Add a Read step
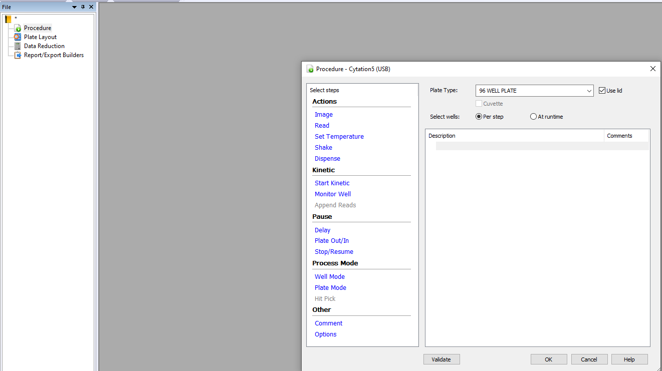This screenshot has width=662, height=371. [322, 126]
